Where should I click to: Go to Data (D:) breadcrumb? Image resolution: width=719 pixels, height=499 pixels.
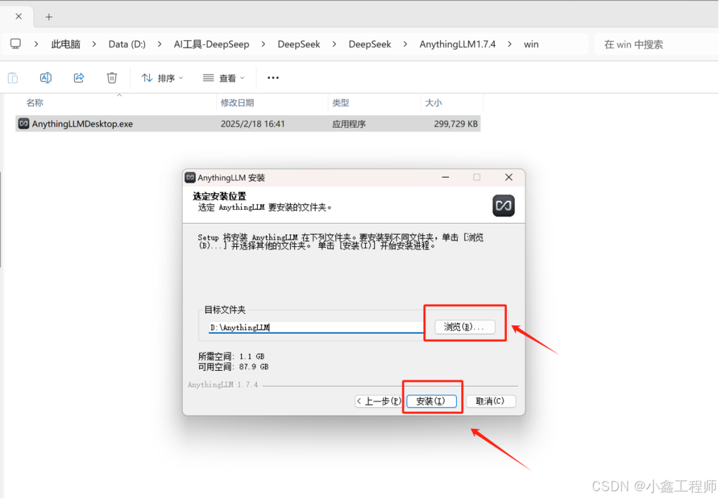coord(127,45)
